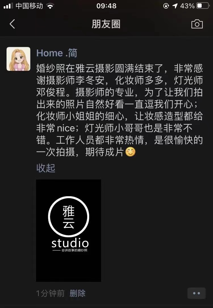Open the 雅云 studio image thumbnail
Screen dimensions: 213x308
pyautogui.click(x=69, y=230)
